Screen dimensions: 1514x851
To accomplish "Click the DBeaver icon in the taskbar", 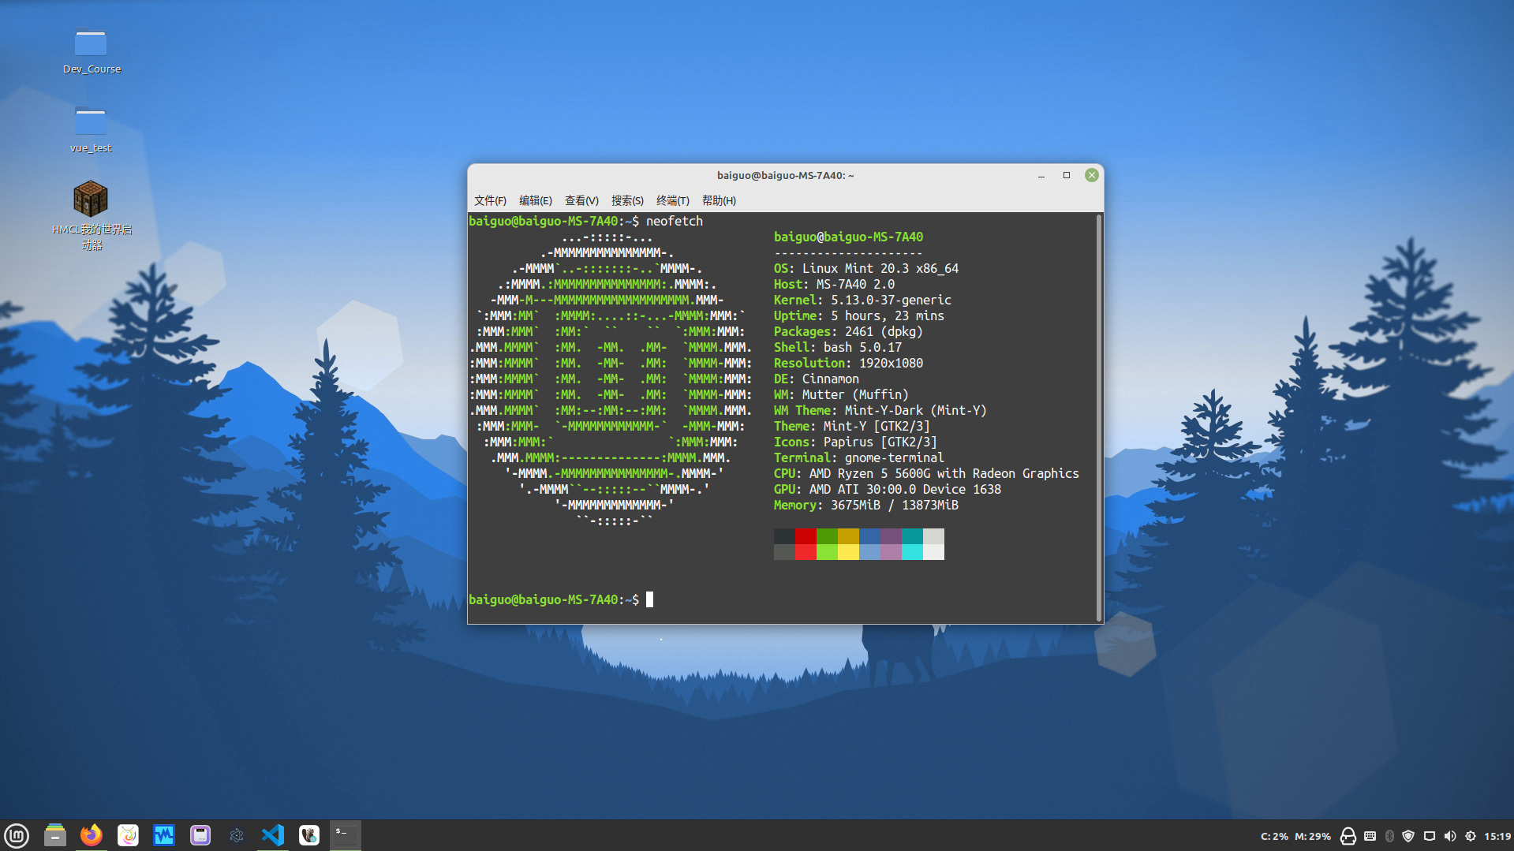I will pyautogui.click(x=309, y=835).
